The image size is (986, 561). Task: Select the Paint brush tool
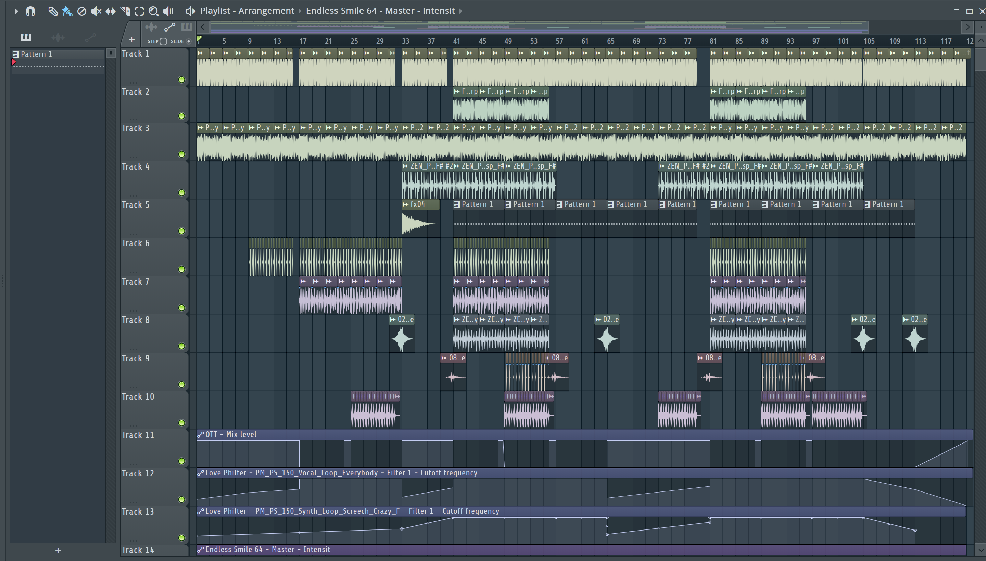tap(67, 11)
